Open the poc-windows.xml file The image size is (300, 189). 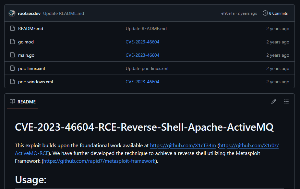tap(35, 82)
